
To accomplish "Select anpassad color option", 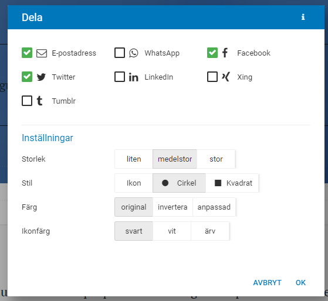I will tap(214, 207).
